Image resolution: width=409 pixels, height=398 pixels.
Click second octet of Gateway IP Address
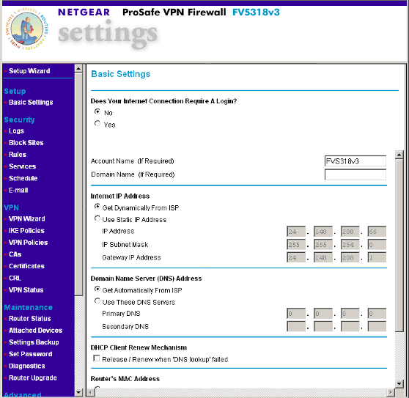coord(323,258)
